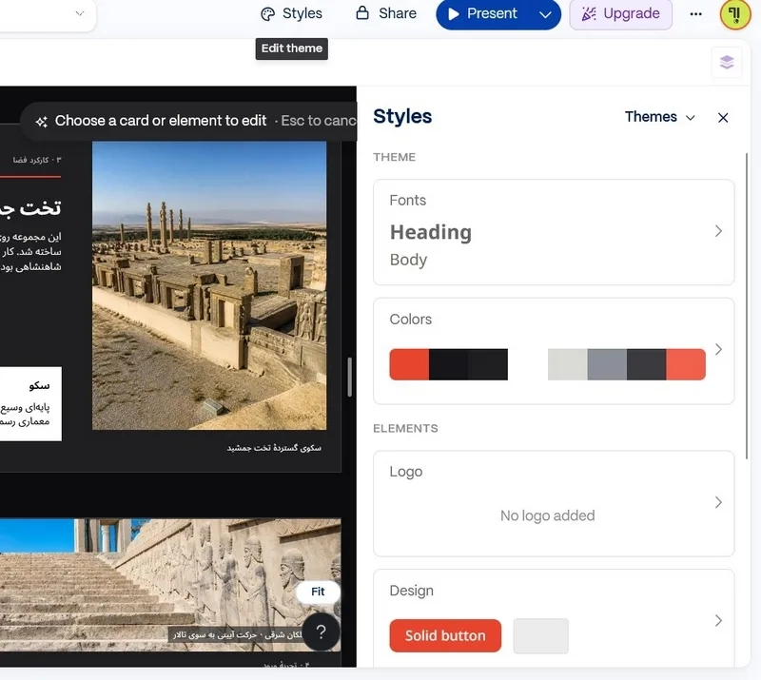
Task: Click the stacked layers icon button
Action: [727, 62]
